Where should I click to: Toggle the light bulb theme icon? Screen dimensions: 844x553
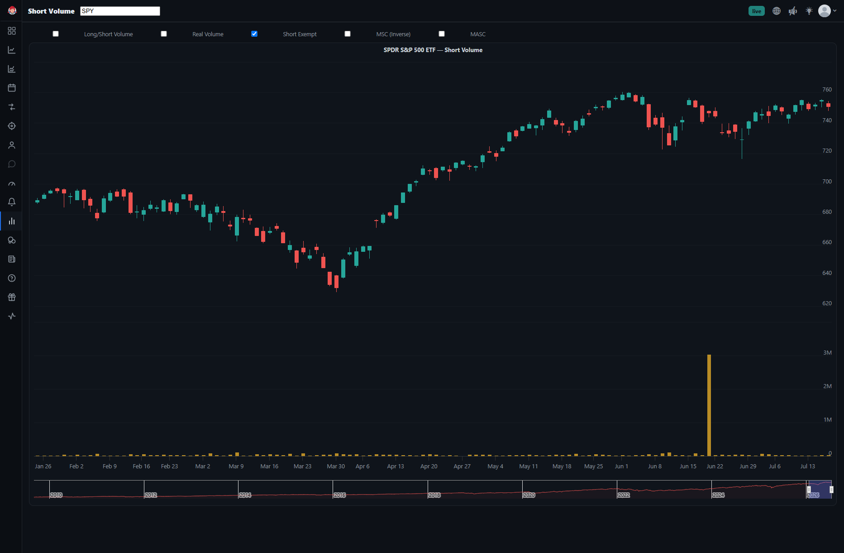coord(809,11)
